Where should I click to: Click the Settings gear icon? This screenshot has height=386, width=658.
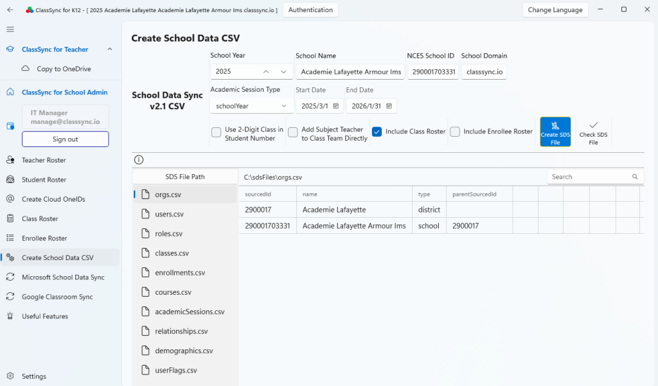(x=10, y=376)
